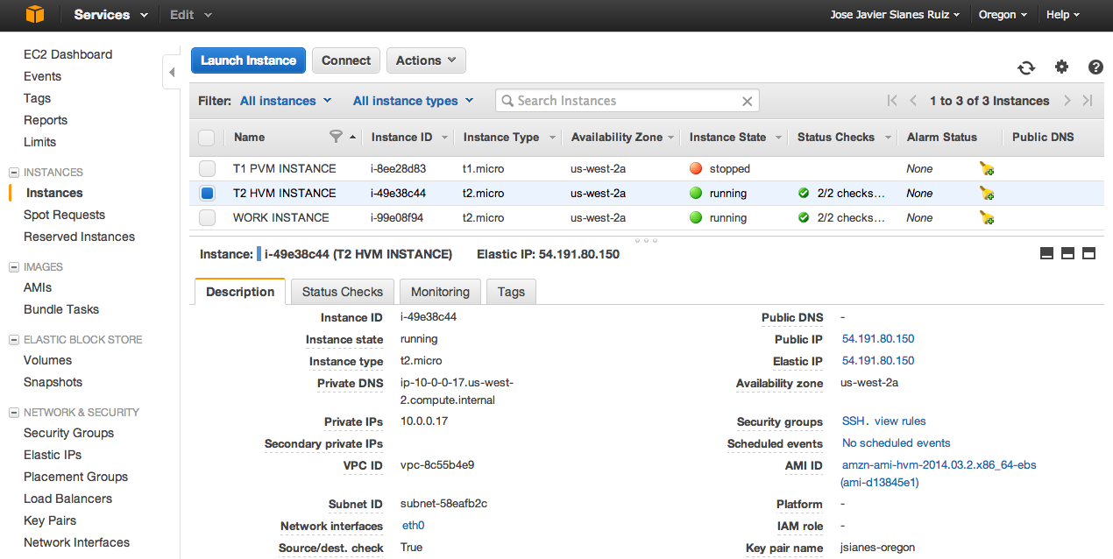Clear the Search Instances field

coord(747,102)
